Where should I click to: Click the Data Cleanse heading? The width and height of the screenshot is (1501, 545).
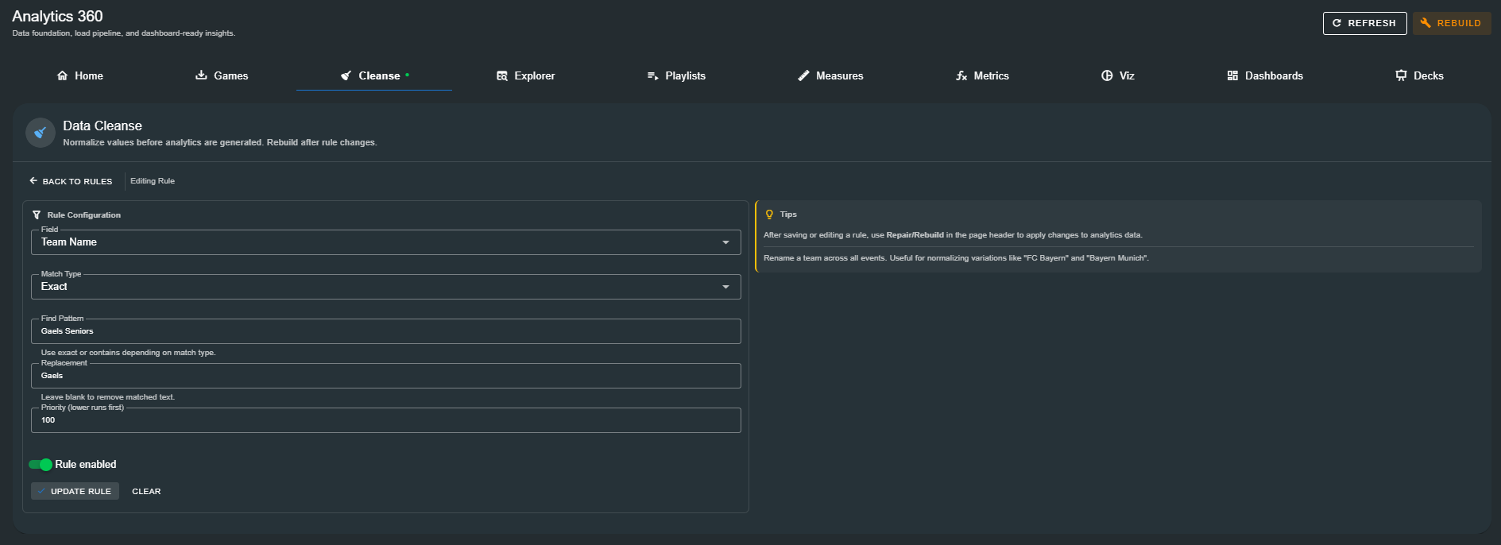click(103, 126)
